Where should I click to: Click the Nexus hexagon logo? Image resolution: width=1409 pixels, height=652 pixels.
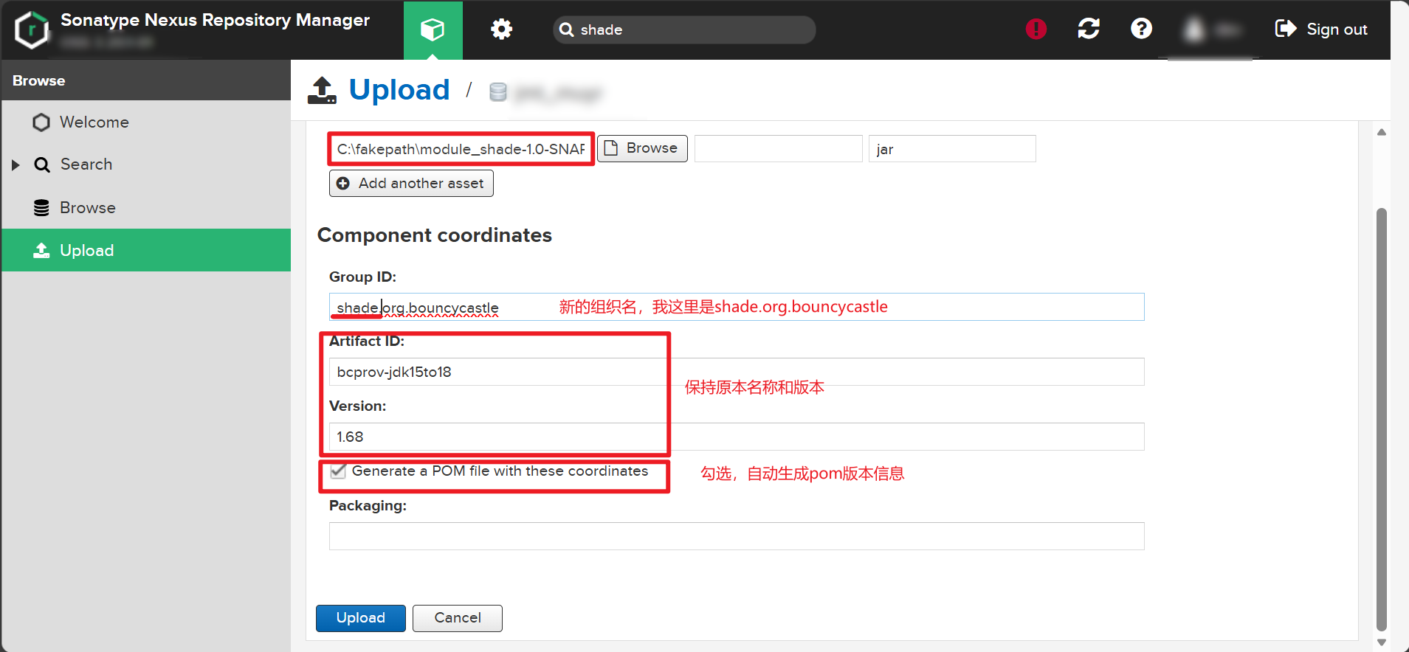[32, 30]
